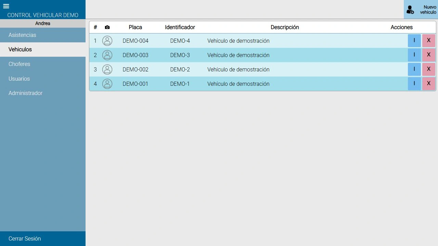
Task: Click Cerrar Sesión to log out
Action: pyautogui.click(x=43, y=238)
